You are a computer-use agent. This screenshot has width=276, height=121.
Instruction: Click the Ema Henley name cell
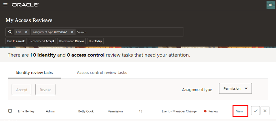[26, 111]
